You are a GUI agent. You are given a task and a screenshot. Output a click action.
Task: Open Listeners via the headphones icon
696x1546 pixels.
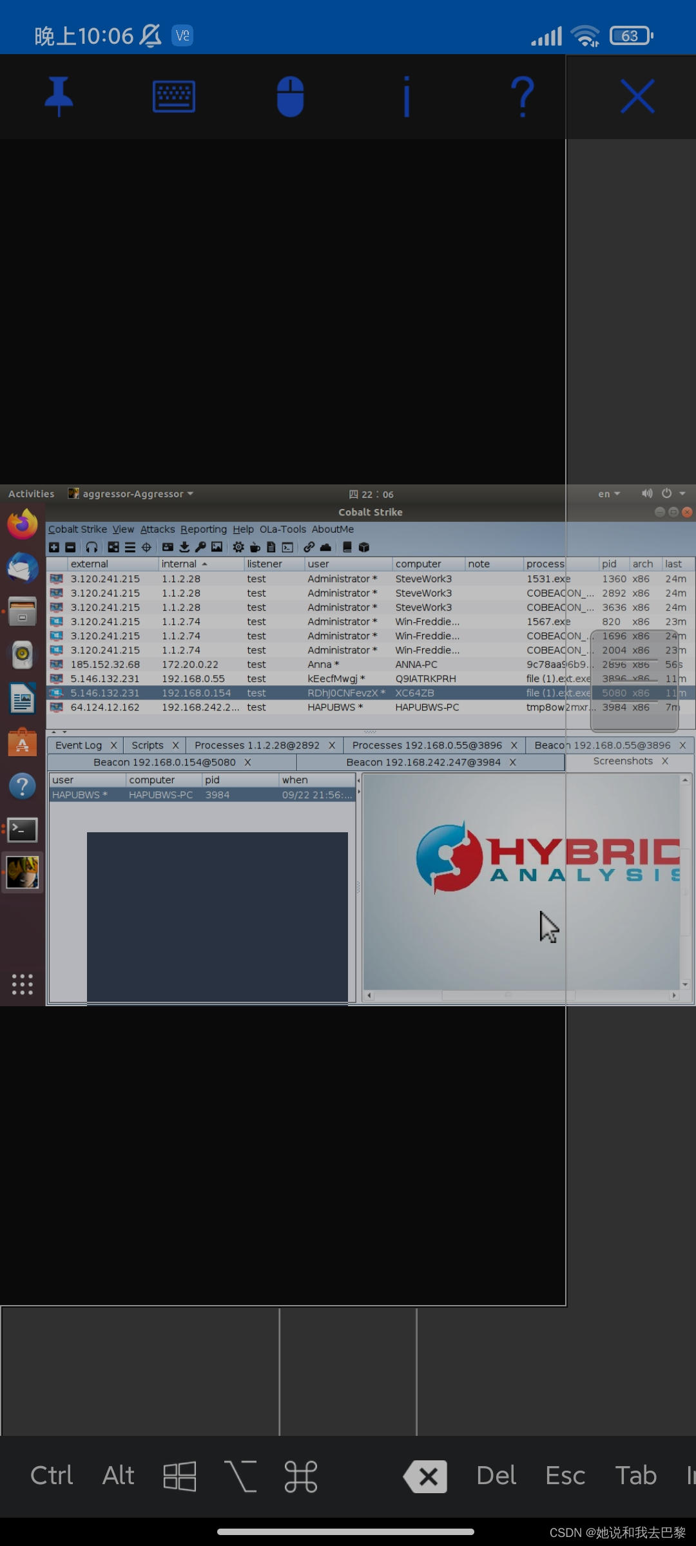click(x=92, y=547)
